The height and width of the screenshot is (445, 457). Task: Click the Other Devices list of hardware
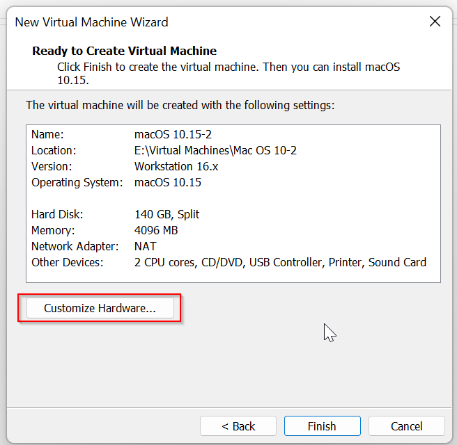click(x=280, y=262)
